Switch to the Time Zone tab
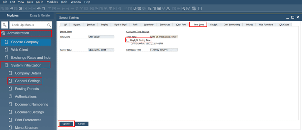 198,25
